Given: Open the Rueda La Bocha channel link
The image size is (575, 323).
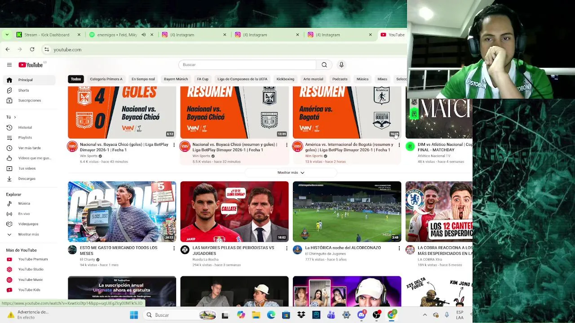Looking at the screenshot, I should pyautogui.click(x=205, y=259).
